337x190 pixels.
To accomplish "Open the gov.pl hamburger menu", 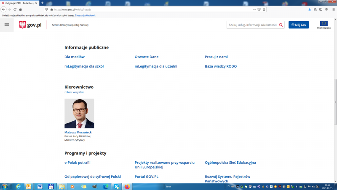I will (6, 25).
